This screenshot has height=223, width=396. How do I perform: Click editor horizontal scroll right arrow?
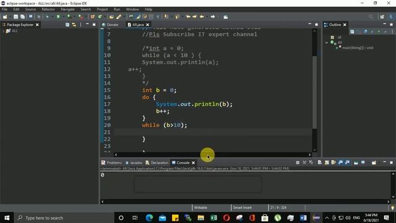pos(309,155)
